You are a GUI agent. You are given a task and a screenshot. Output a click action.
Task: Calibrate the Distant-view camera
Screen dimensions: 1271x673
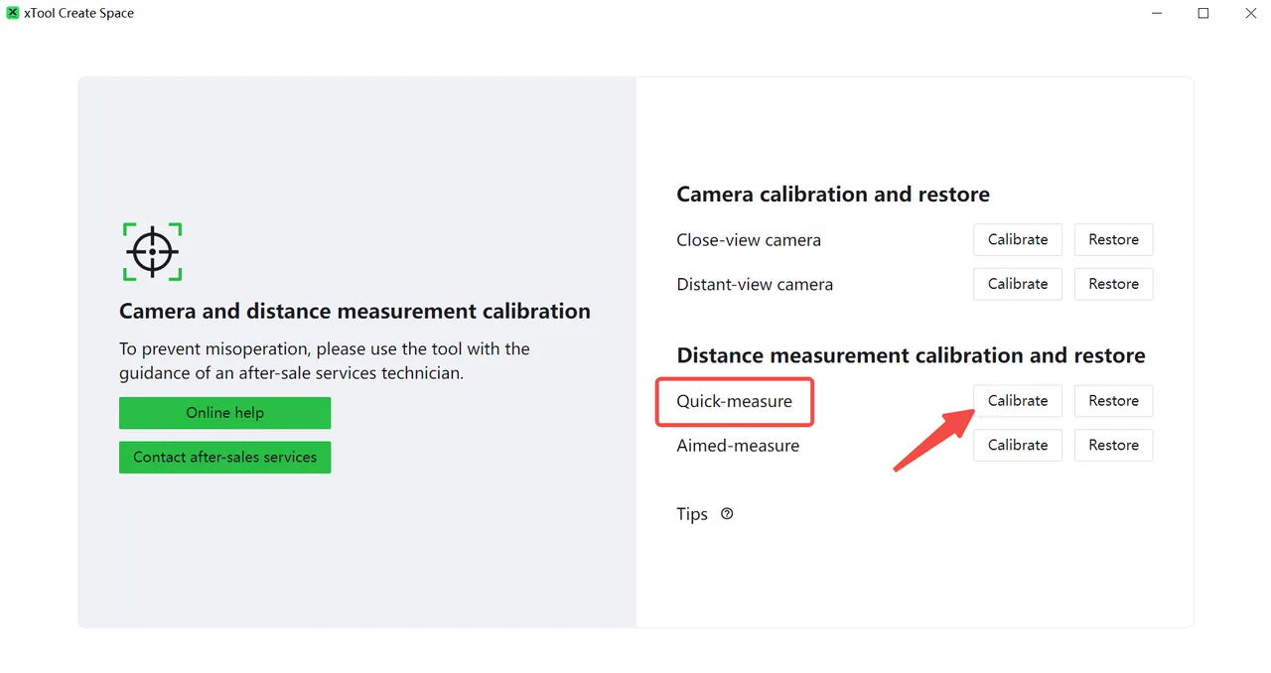(x=1018, y=284)
